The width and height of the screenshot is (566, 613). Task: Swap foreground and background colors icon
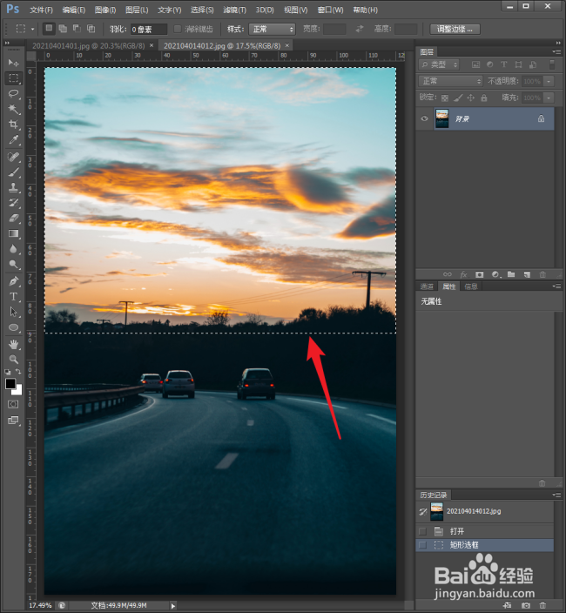click(x=18, y=372)
